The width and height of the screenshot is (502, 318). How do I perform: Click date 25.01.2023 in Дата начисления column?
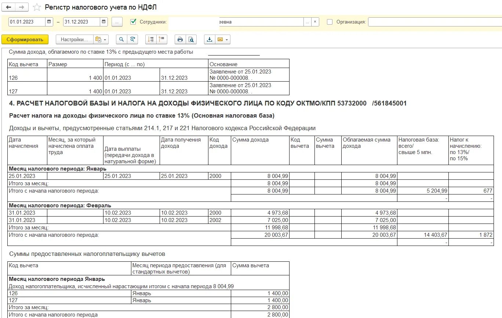pyautogui.click(x=28, y=176)
